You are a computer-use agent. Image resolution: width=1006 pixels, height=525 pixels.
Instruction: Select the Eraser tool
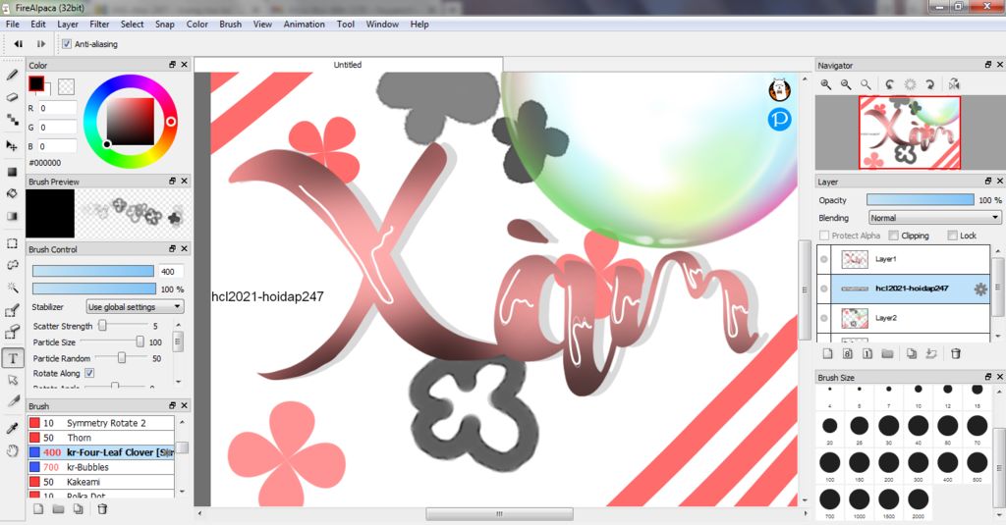coord(12,97)
